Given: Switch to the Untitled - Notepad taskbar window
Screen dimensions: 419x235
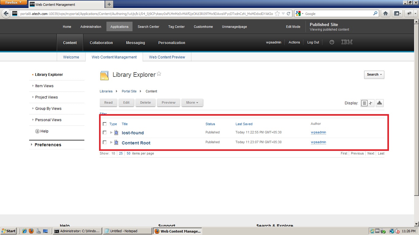Looking at the screenshot, I should (x=128, y=231).
